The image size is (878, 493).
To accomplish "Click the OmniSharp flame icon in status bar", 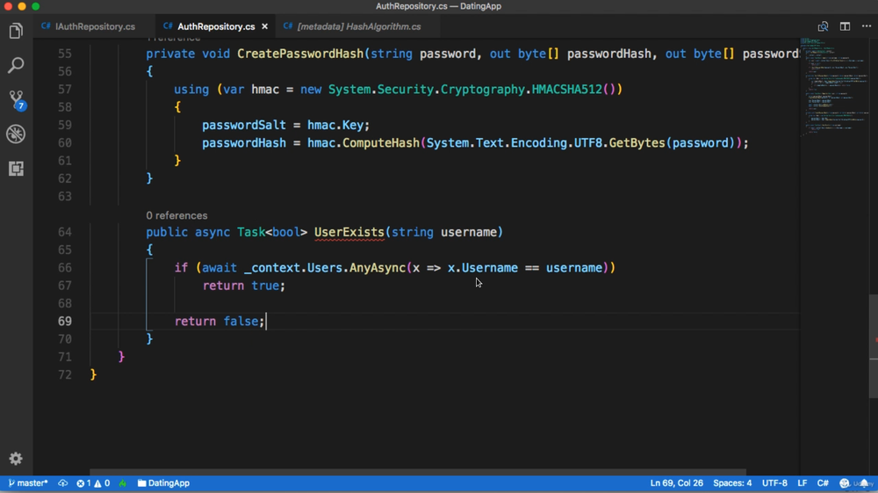I will point(123,483).
